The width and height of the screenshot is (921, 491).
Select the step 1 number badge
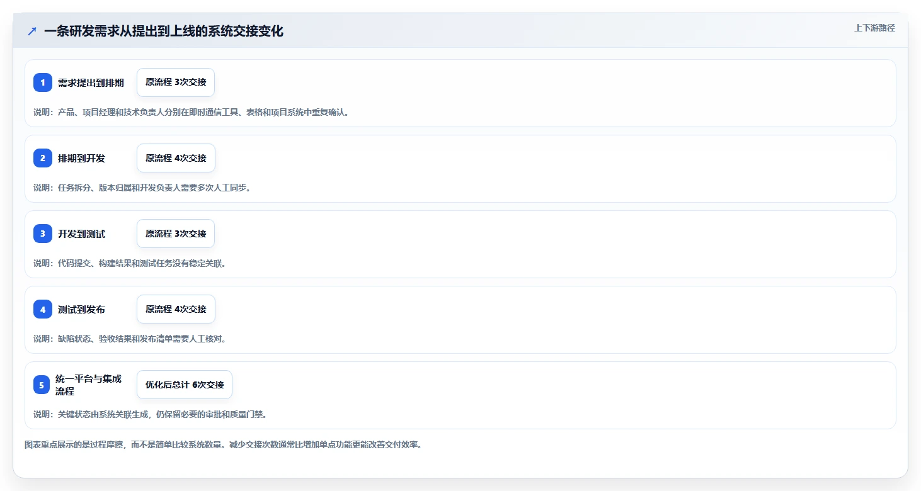(43, 82)
